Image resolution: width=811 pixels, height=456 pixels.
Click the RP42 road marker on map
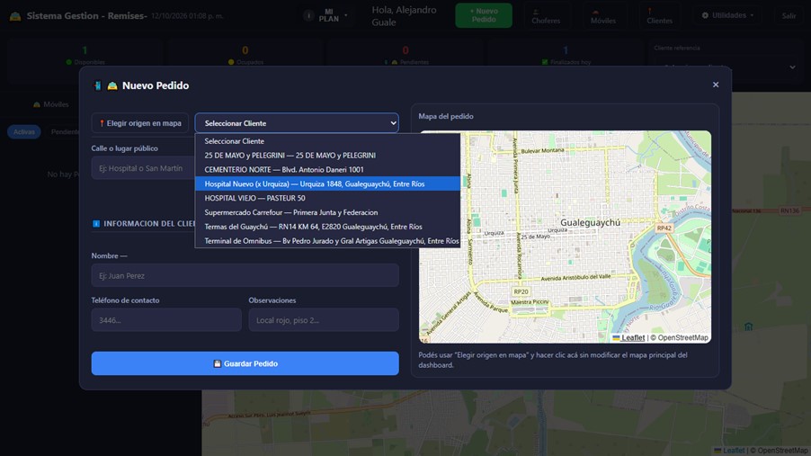664,228
